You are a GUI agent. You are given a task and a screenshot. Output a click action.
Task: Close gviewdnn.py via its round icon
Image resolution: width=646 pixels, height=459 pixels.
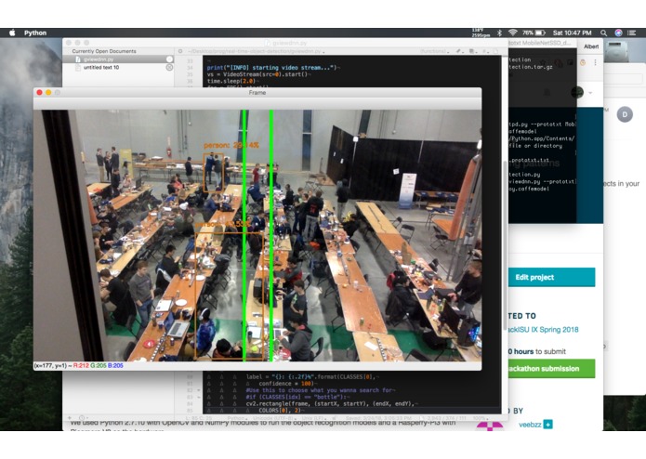point(169,59)
